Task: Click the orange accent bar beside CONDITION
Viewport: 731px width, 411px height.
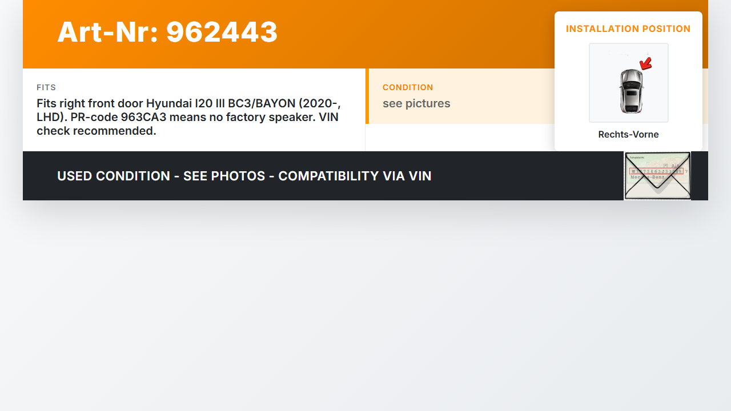Action: point(367,96)
